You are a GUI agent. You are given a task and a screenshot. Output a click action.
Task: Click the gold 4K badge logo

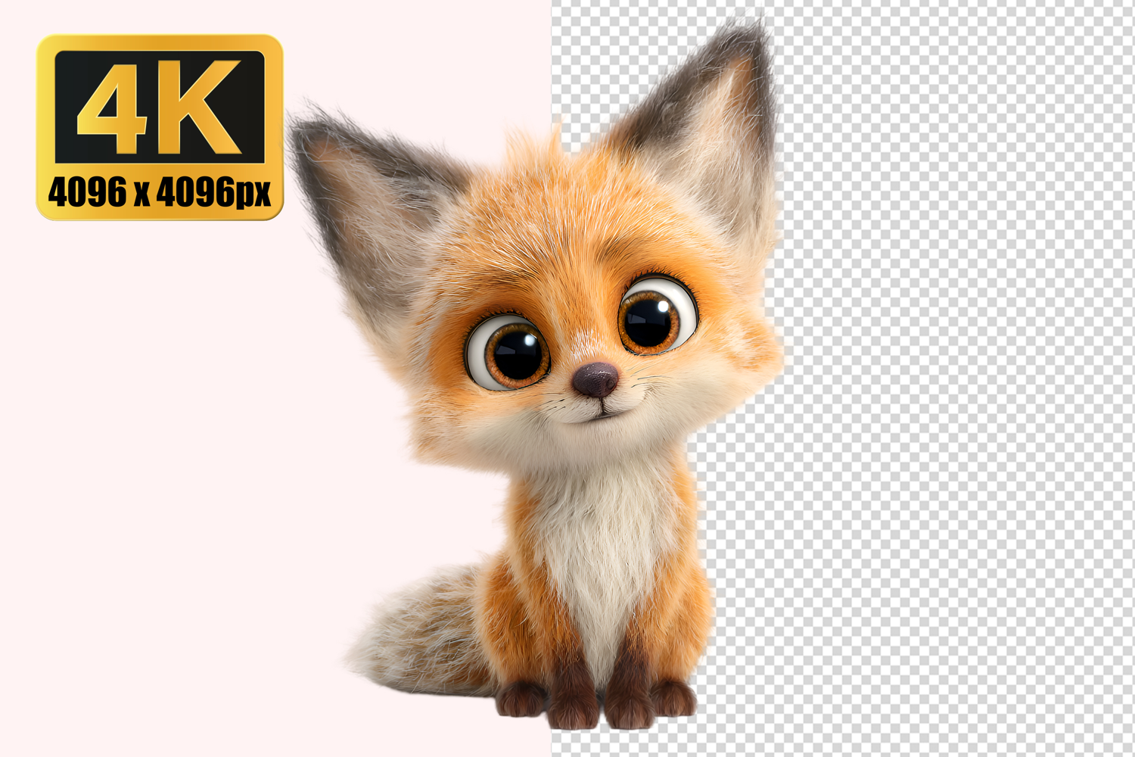point(160,127)
